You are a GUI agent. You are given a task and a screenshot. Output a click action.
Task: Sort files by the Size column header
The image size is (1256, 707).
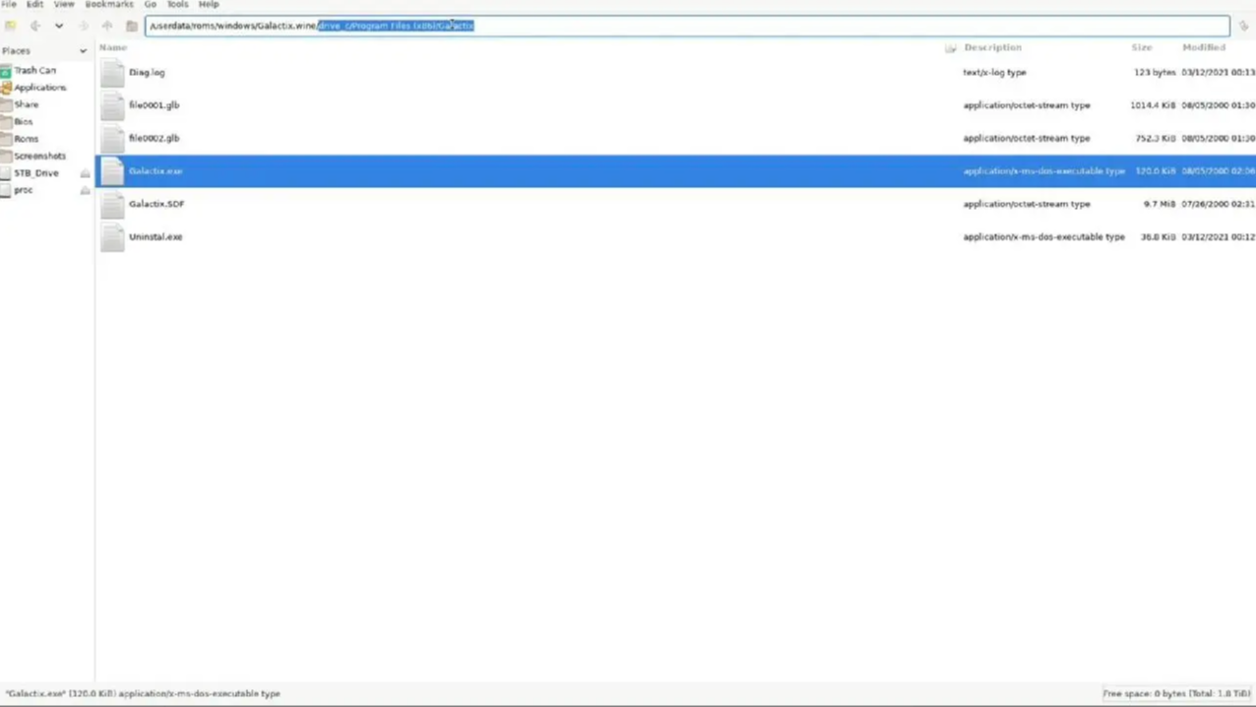click(1142, 47)
